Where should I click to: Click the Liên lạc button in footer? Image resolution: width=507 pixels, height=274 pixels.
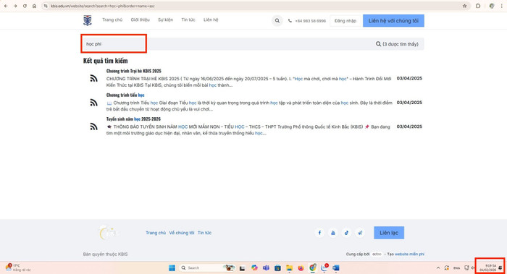coord(389,233)
